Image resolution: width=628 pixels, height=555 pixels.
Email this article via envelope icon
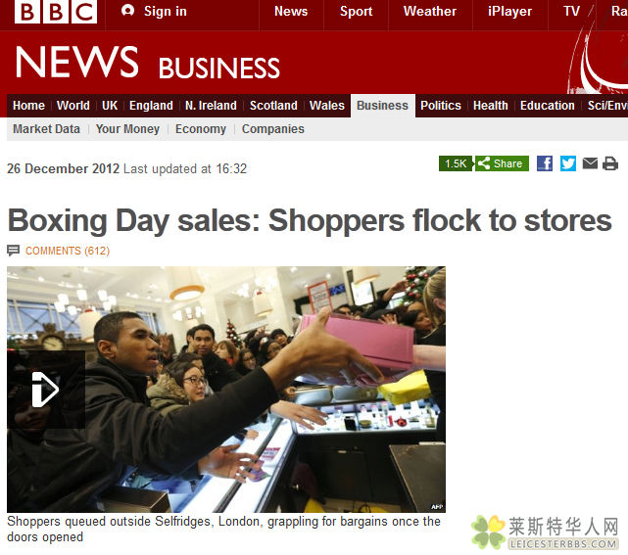590,163
